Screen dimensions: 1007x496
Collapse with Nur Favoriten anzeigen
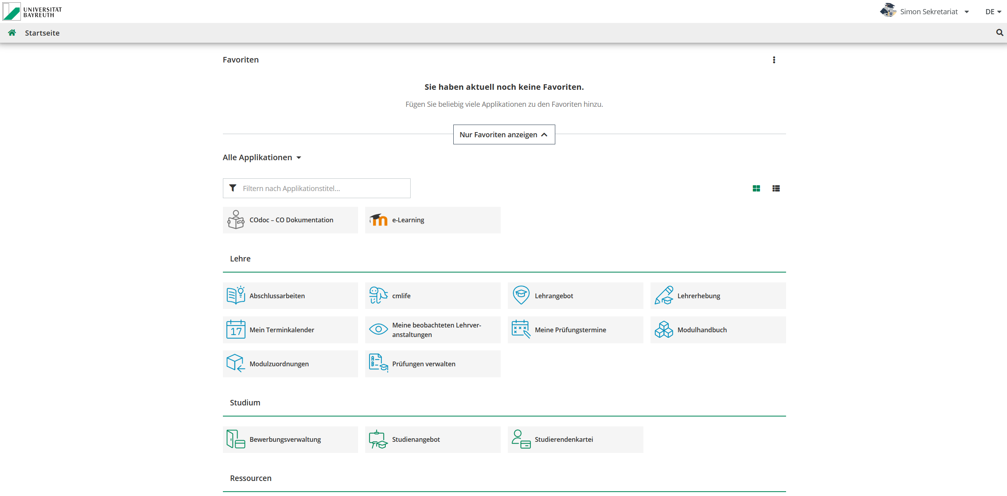pos(504,135)
